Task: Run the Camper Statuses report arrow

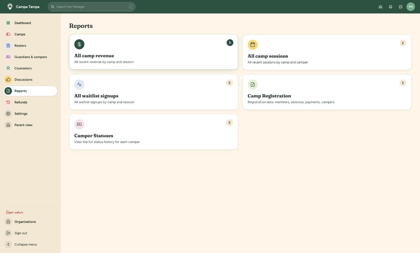Action: (x=229, y=123)
